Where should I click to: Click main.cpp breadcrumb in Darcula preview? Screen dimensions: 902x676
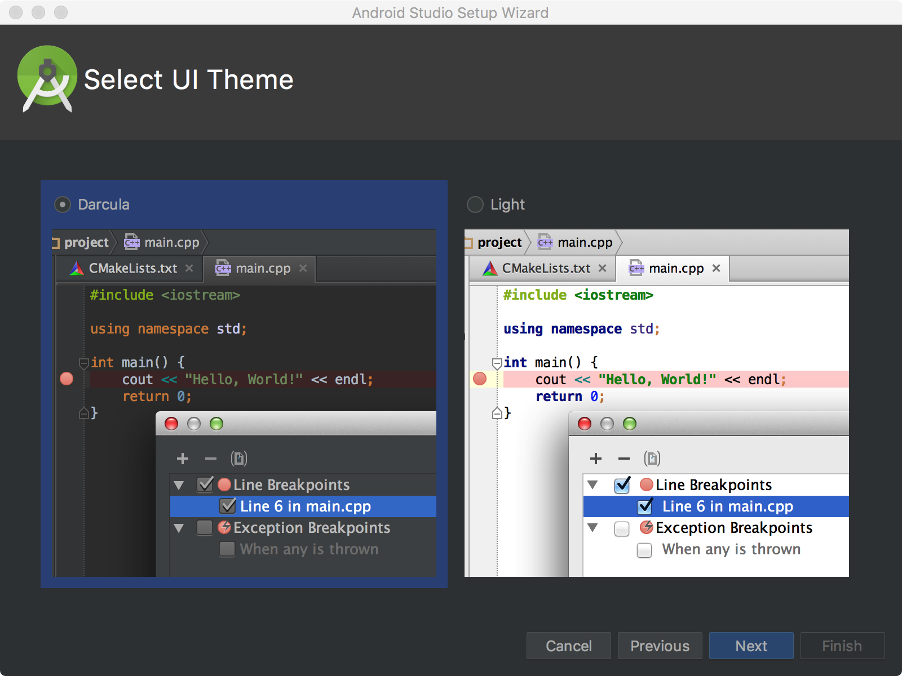[x=162, y=243]
